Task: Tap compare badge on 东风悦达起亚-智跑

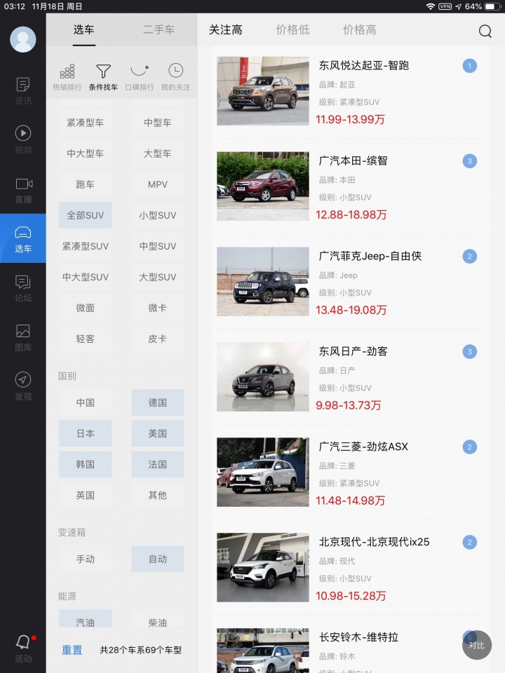Action: (469, 66)
